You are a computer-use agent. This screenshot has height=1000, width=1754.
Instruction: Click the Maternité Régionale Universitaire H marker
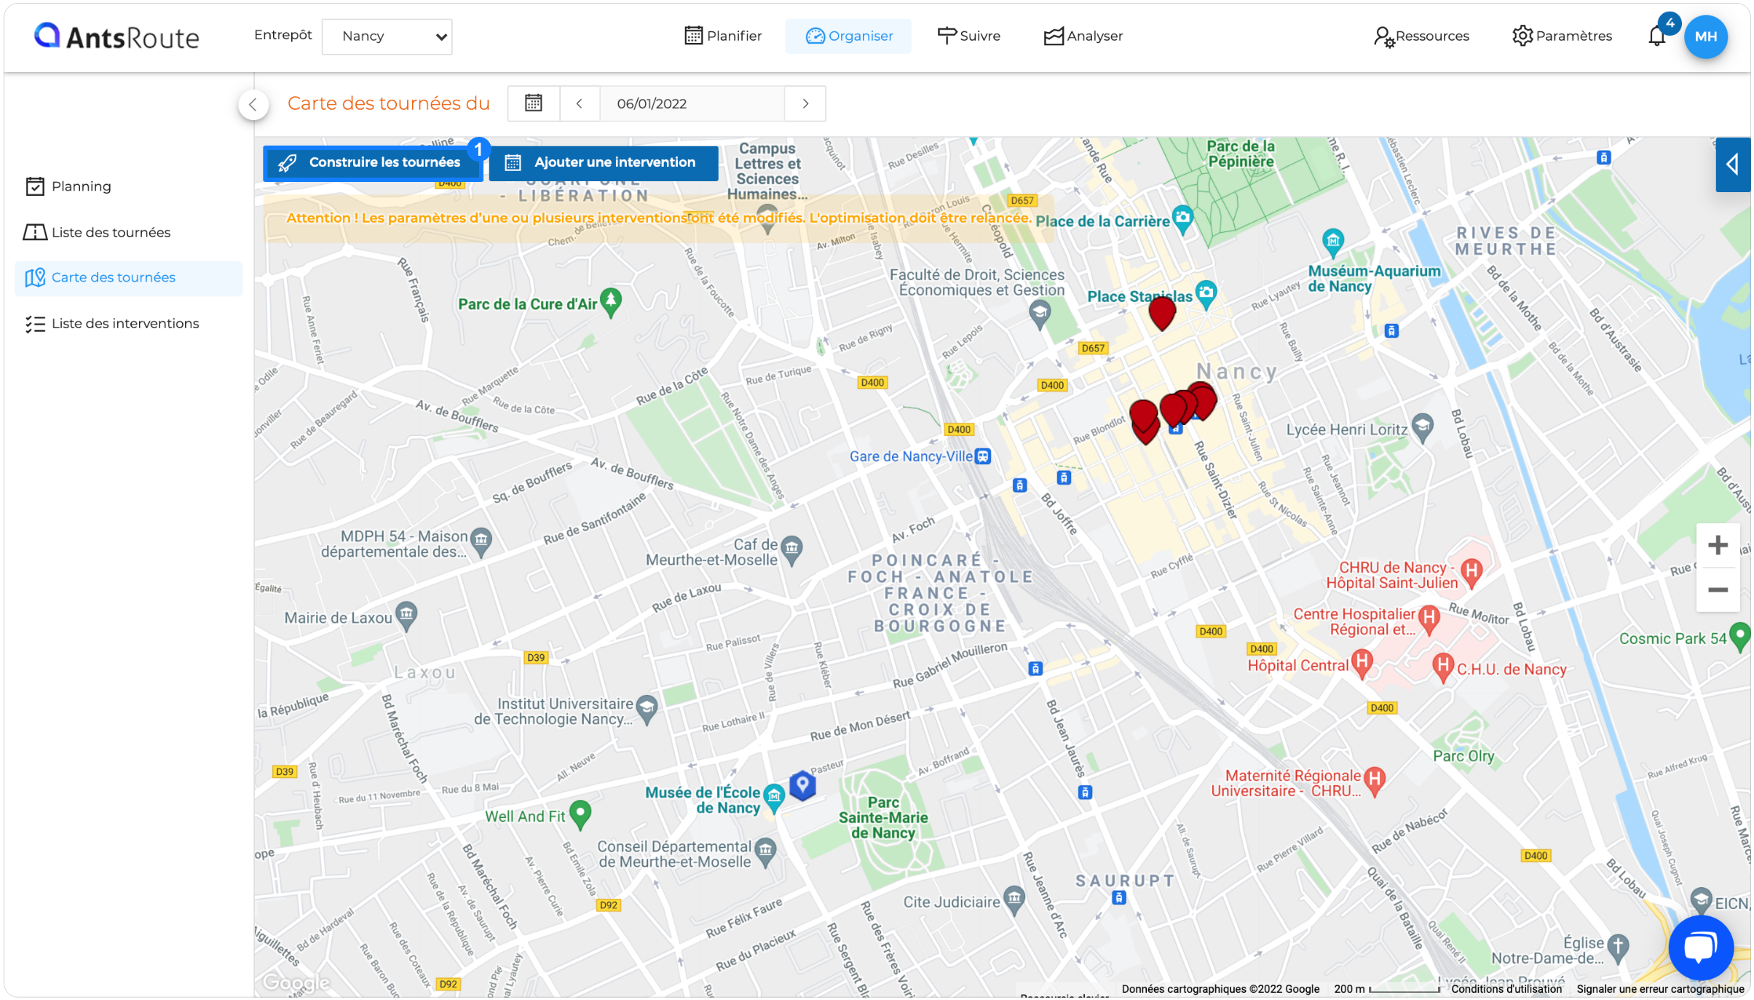1374,781
